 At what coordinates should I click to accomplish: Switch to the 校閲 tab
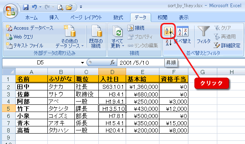point(163,18)
